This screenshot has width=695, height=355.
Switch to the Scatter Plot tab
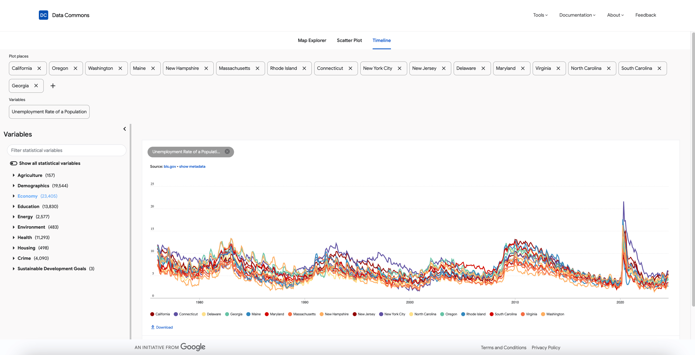pos(349,40)
